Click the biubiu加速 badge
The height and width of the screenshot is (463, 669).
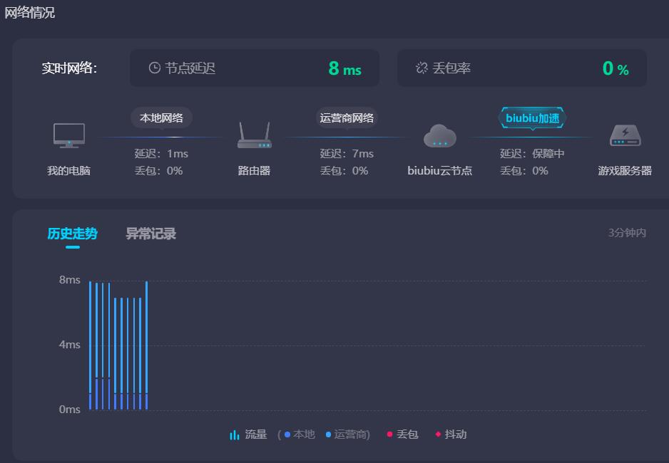(532, 118)
